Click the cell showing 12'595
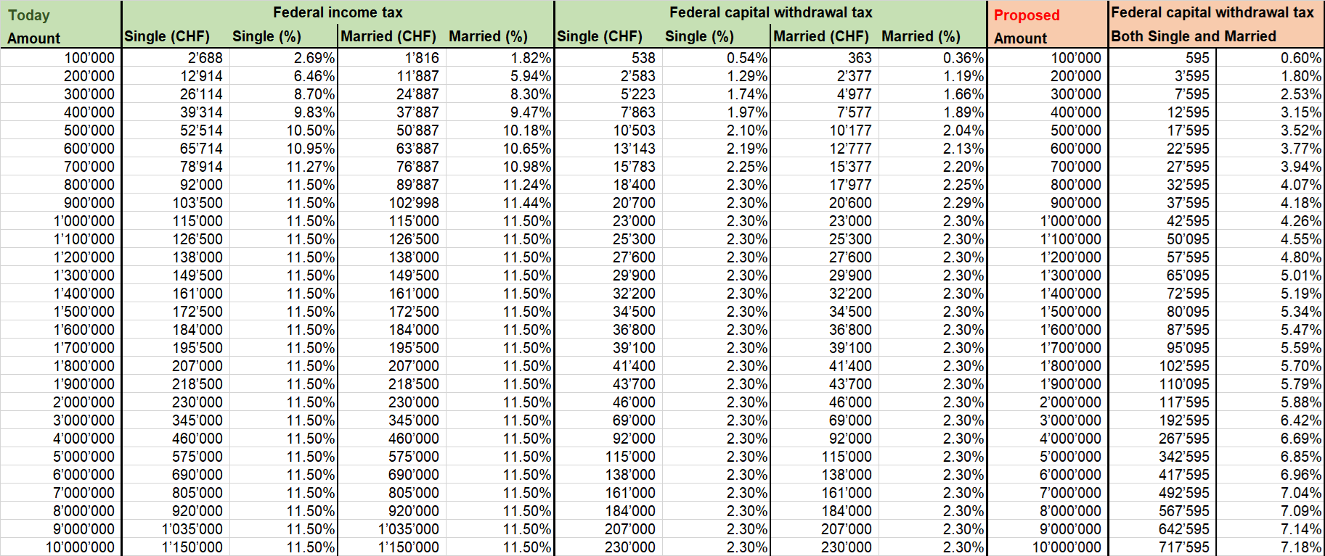This screenshot has height=556, width=1325. click(1162, 112)
